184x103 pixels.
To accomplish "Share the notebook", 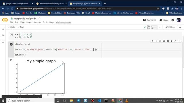I will click(x=164, y=20).
